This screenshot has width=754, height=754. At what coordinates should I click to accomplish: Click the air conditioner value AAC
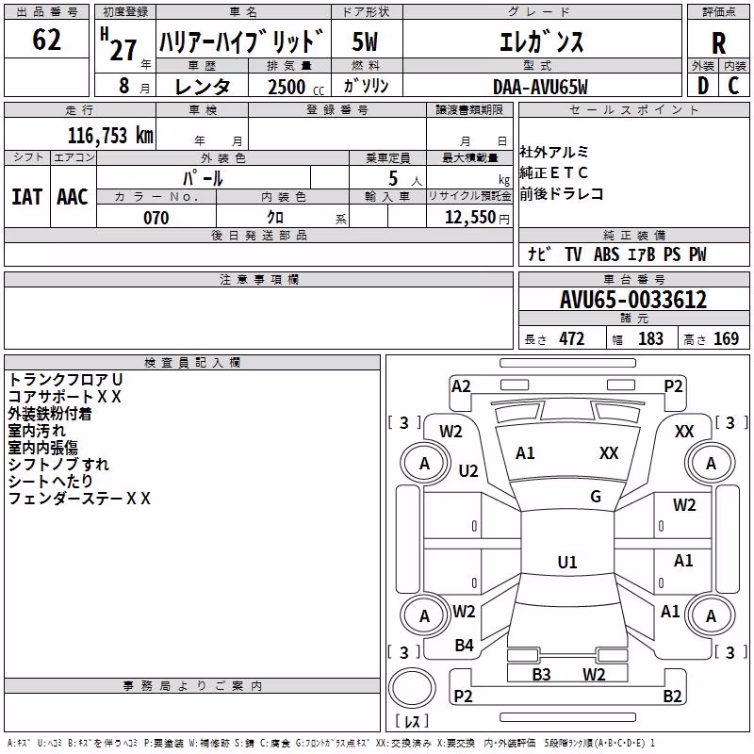73,197
